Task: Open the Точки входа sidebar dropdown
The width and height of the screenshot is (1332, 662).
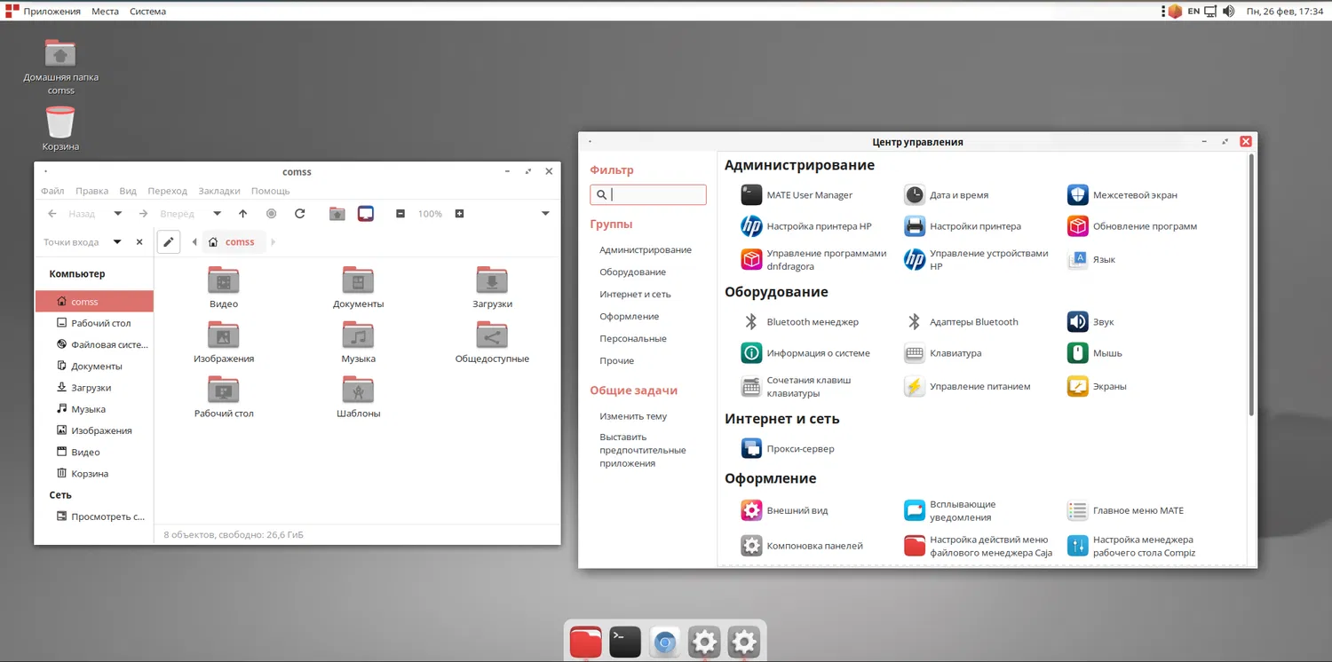Action: [117, 242]
